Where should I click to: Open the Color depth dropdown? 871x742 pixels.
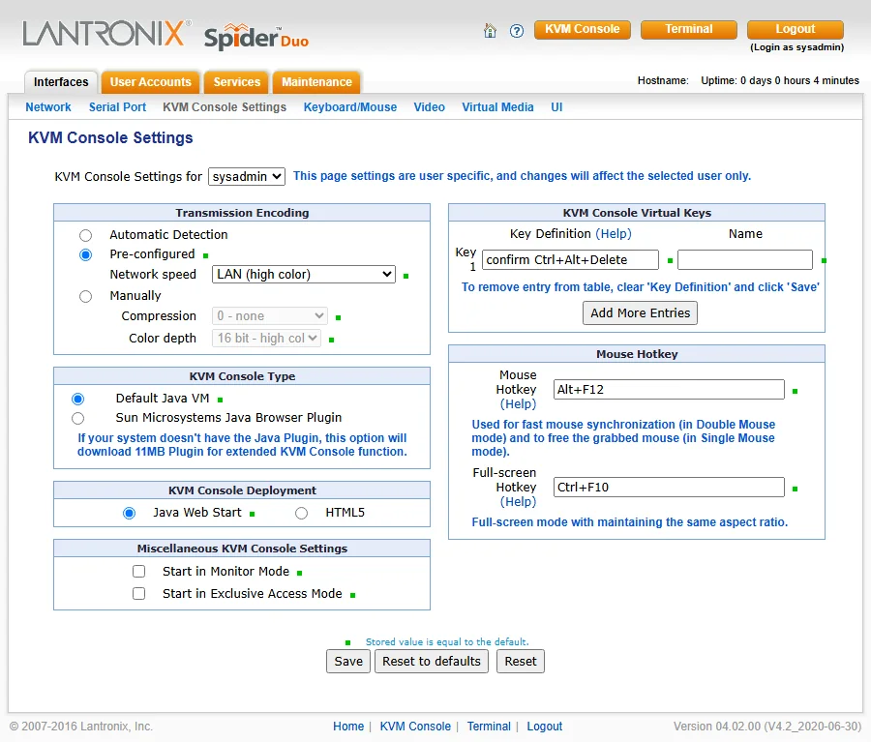(266, 339)
